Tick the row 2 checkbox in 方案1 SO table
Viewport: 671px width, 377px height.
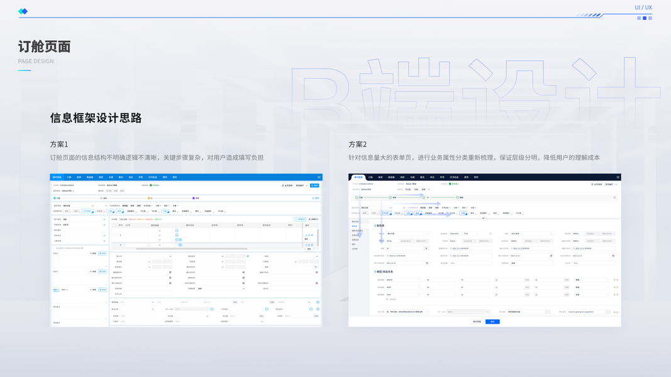(x=114, y=245)
